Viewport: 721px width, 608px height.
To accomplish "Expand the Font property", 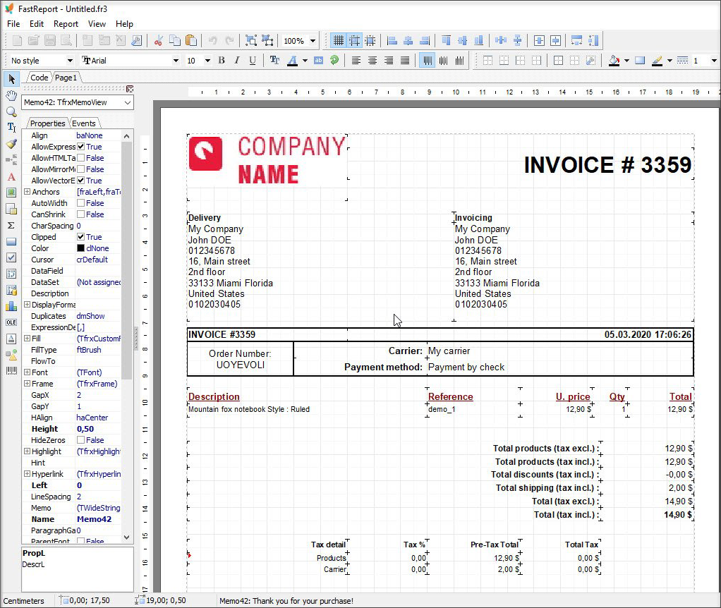I will 27,372.
